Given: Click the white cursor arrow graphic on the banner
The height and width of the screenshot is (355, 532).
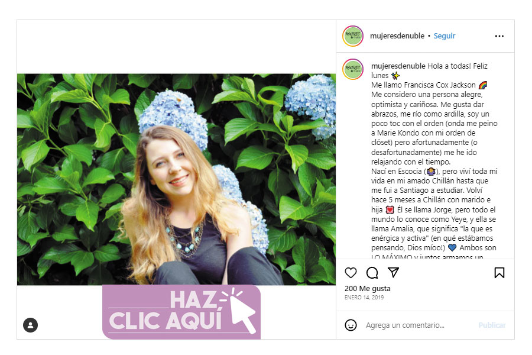Looking at the screenshot, I should (x=242, y=312).
